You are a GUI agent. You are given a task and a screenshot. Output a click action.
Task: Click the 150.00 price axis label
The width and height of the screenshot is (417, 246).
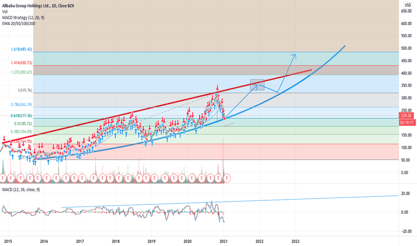pyautogui.click(x=406, y=135)
